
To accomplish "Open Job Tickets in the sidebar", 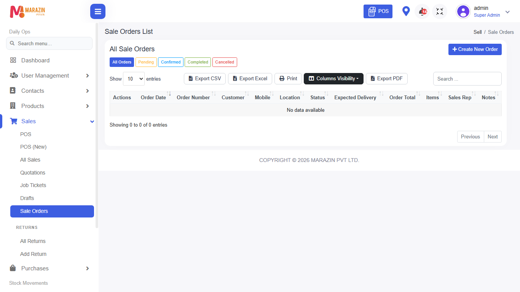I will [33, 185].
